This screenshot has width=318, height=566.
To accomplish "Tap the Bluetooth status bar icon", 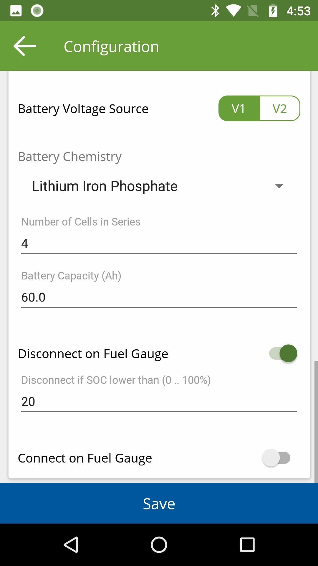I will click(x=215, y=11).
